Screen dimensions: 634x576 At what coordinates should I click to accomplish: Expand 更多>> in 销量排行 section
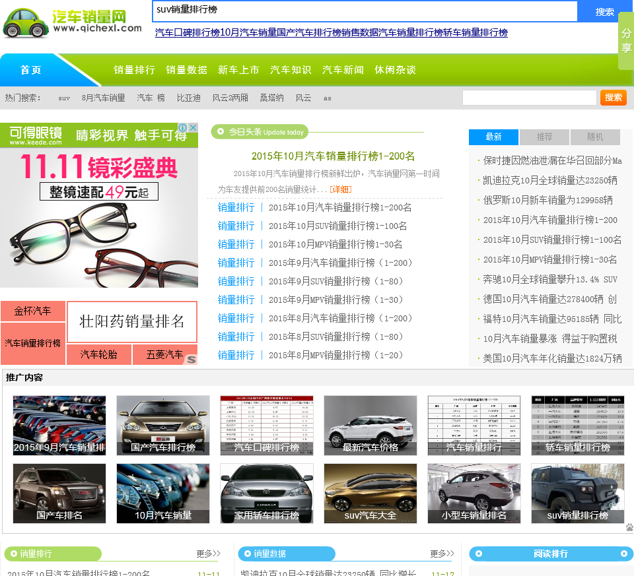[208, 554]
